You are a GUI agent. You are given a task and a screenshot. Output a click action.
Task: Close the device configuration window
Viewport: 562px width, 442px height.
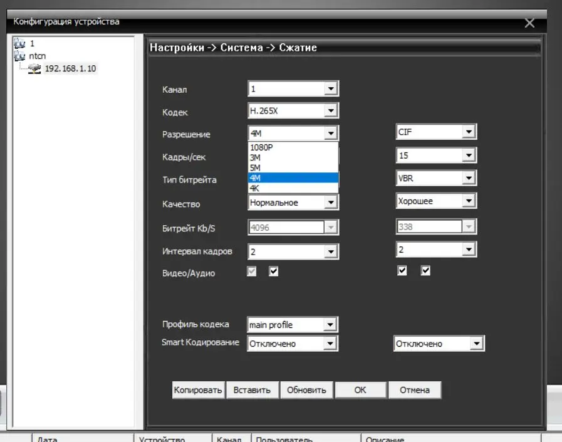[529, 23]
